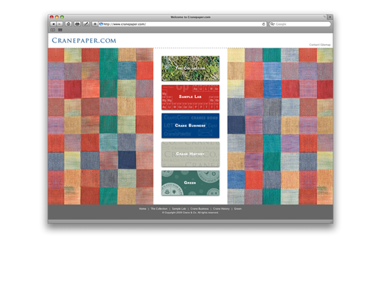
Task: Reload the page using the refresh icon
Action: 264,24
